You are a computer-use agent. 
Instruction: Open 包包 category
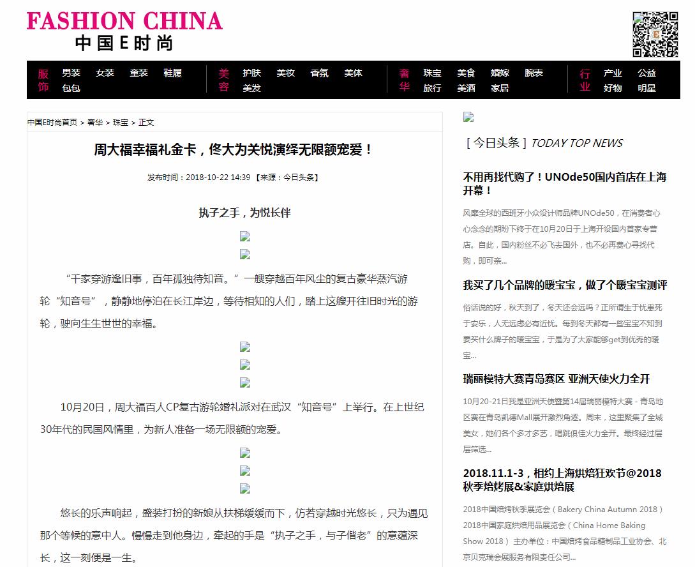(71, 87)
